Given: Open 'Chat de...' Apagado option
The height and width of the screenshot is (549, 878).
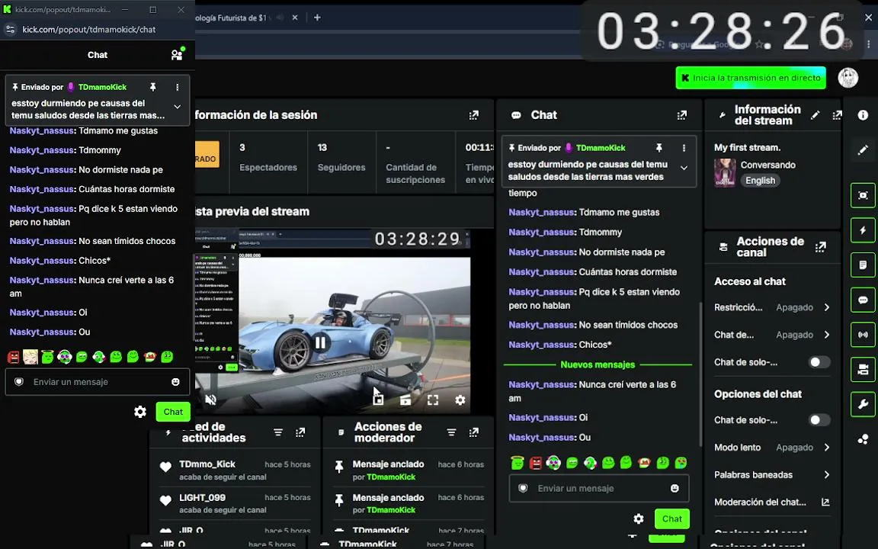Looking at the screenshot, I should click(x=772, y=335).
